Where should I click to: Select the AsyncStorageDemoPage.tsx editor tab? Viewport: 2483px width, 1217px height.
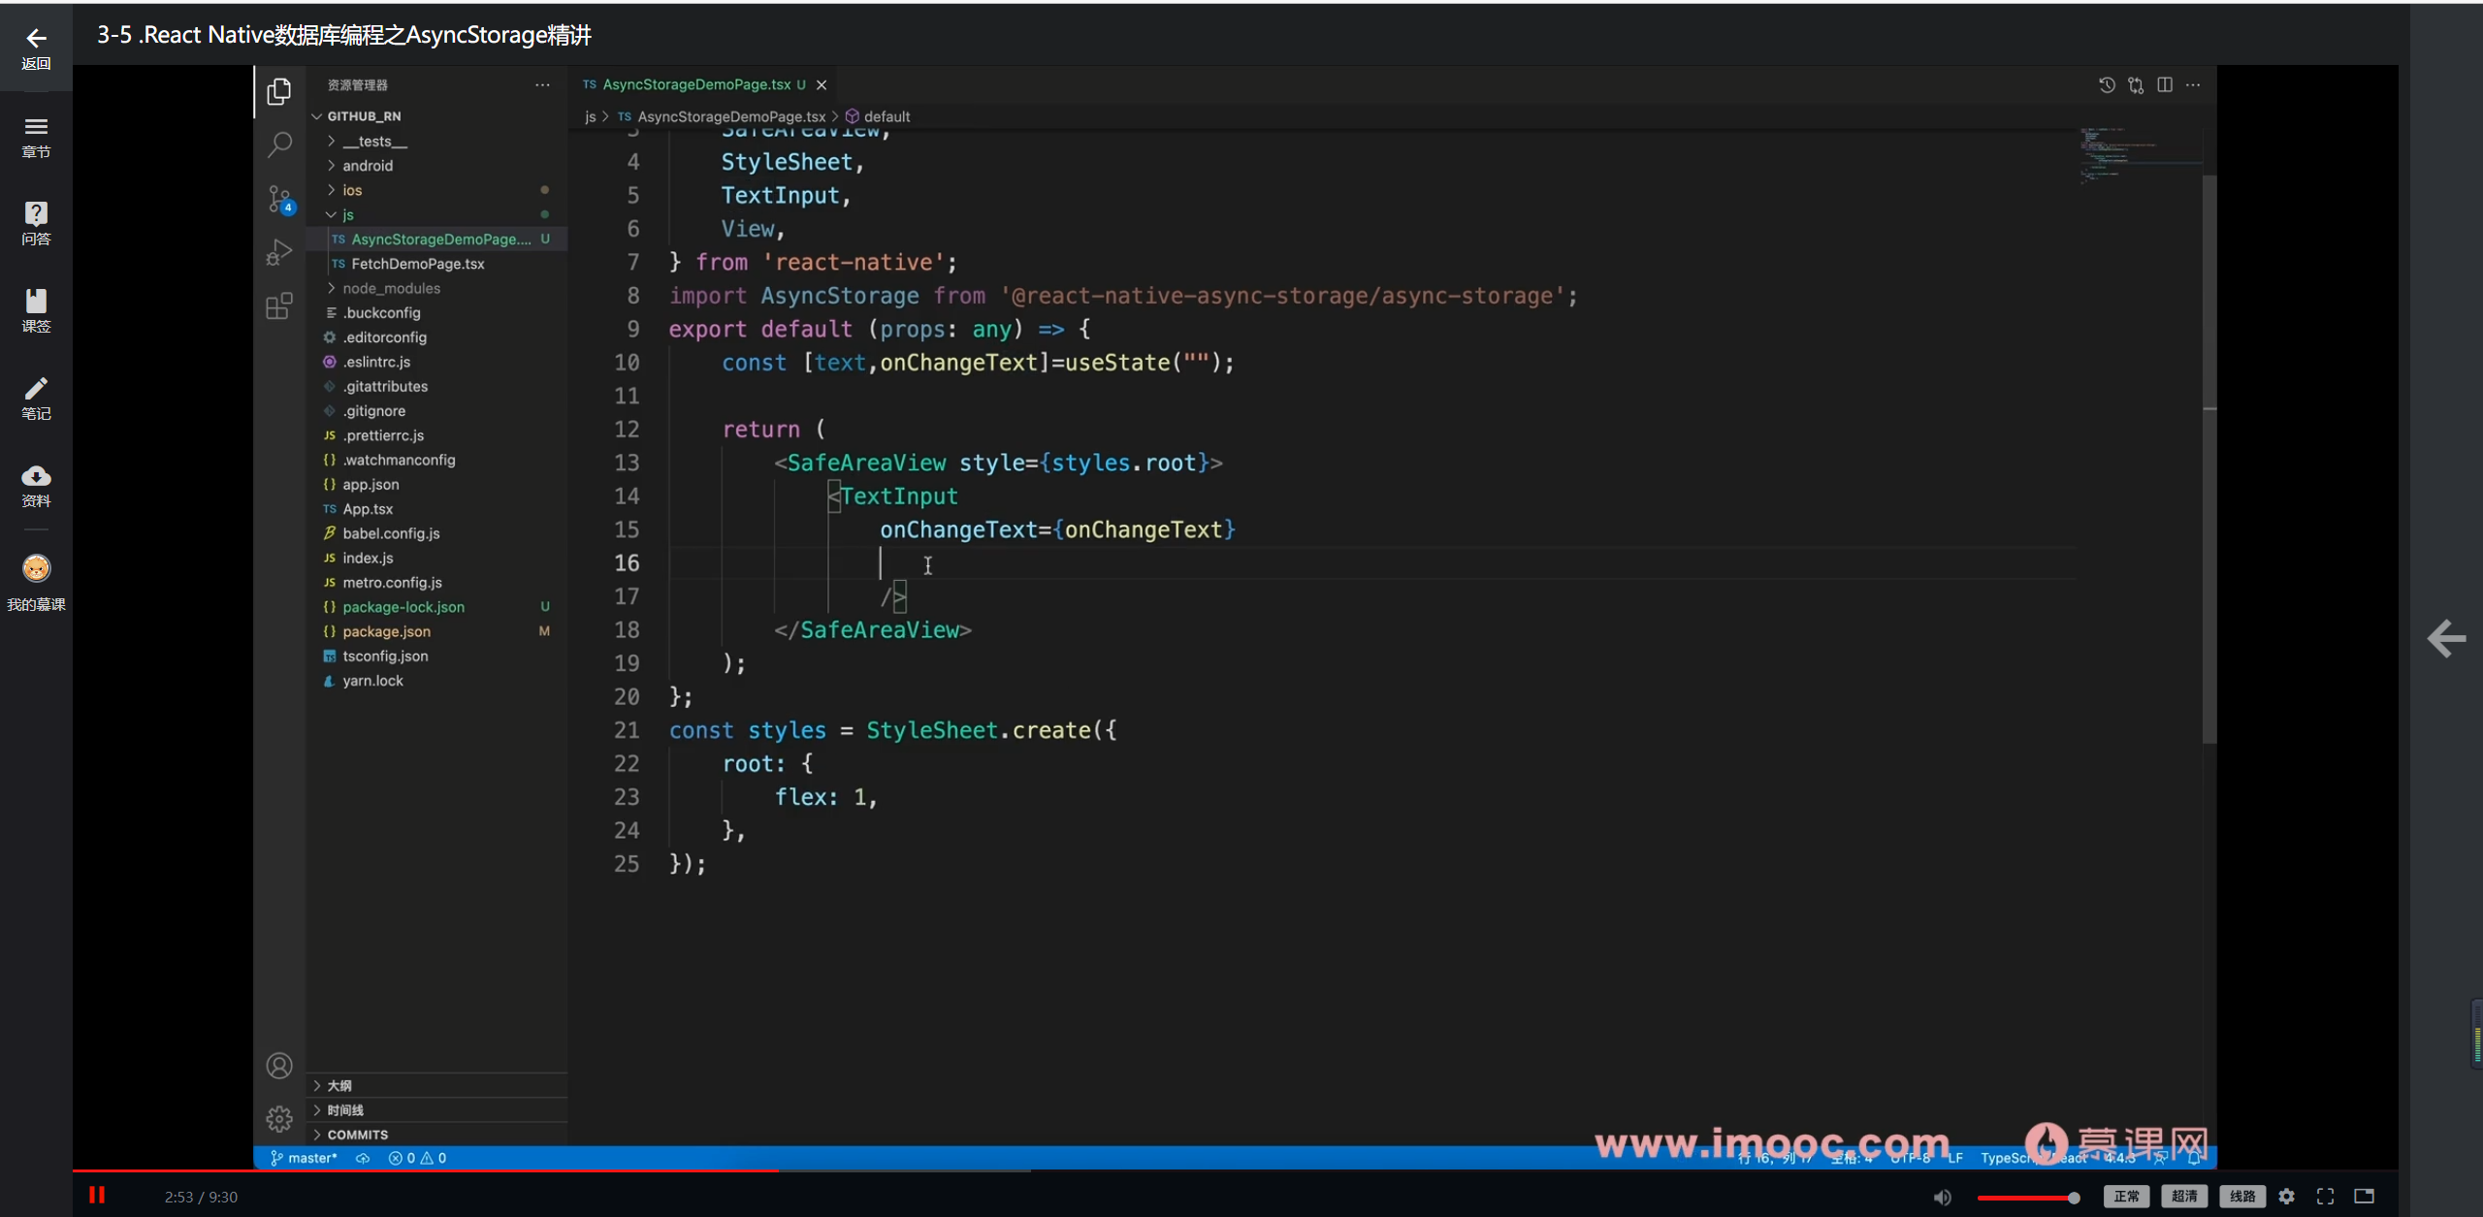point(696,85)
